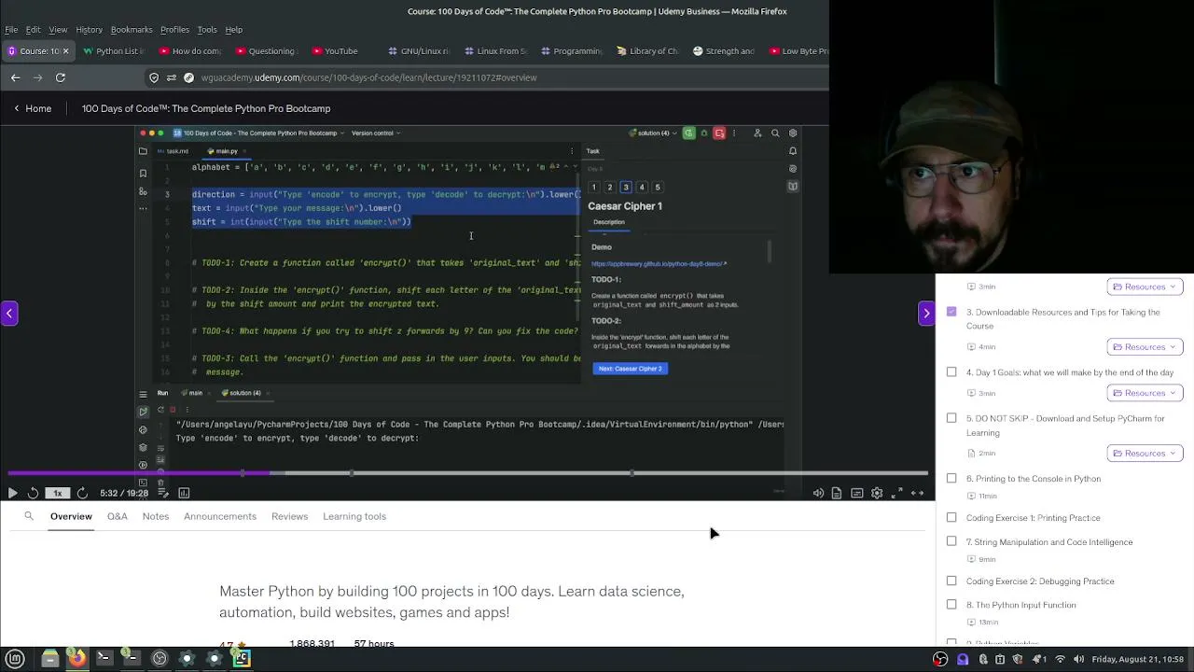The image size is (1194, 672).
Task: Open the History menu
Action: (x=89, y=30)
